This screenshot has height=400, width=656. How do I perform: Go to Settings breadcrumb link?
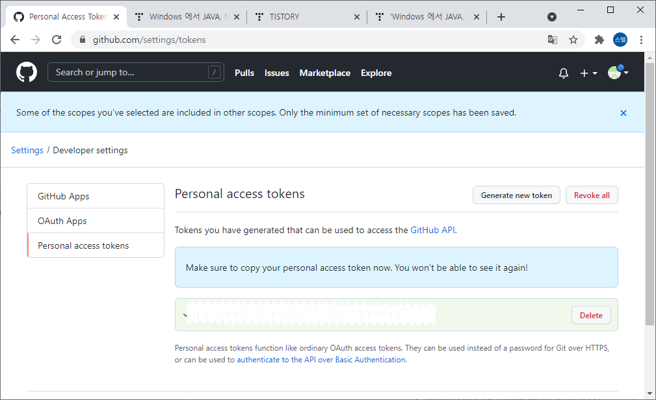tap(27, 150)
